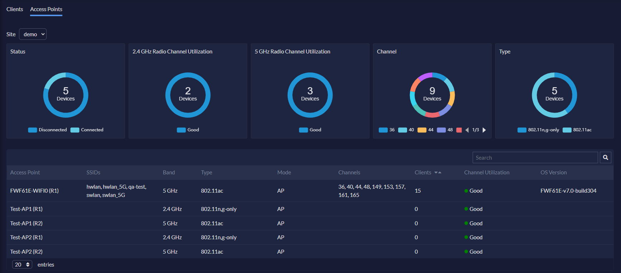Toggle channel 44 legend swatch

tap(422, 130)
